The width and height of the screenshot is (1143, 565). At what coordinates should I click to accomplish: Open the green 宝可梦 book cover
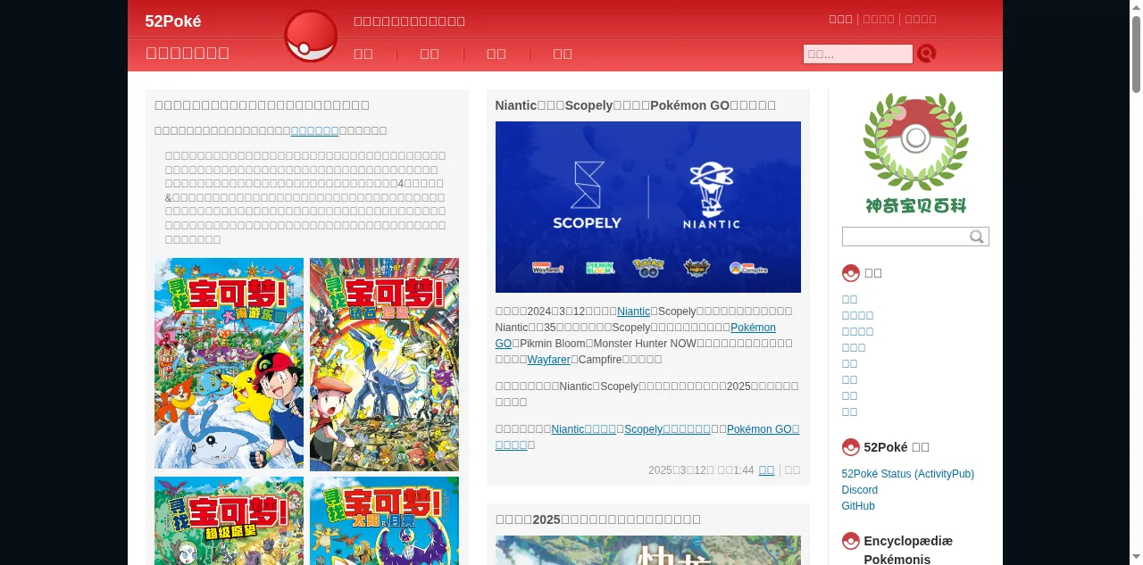[x=229, y=520]
